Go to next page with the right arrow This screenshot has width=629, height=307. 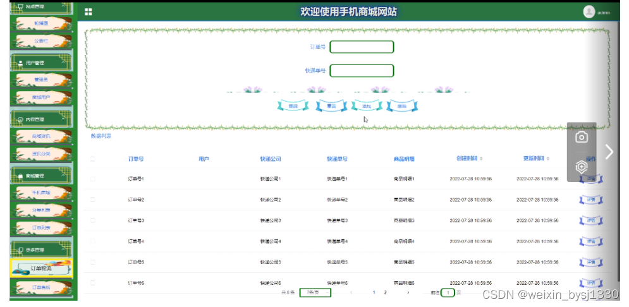tap(408, 292)
